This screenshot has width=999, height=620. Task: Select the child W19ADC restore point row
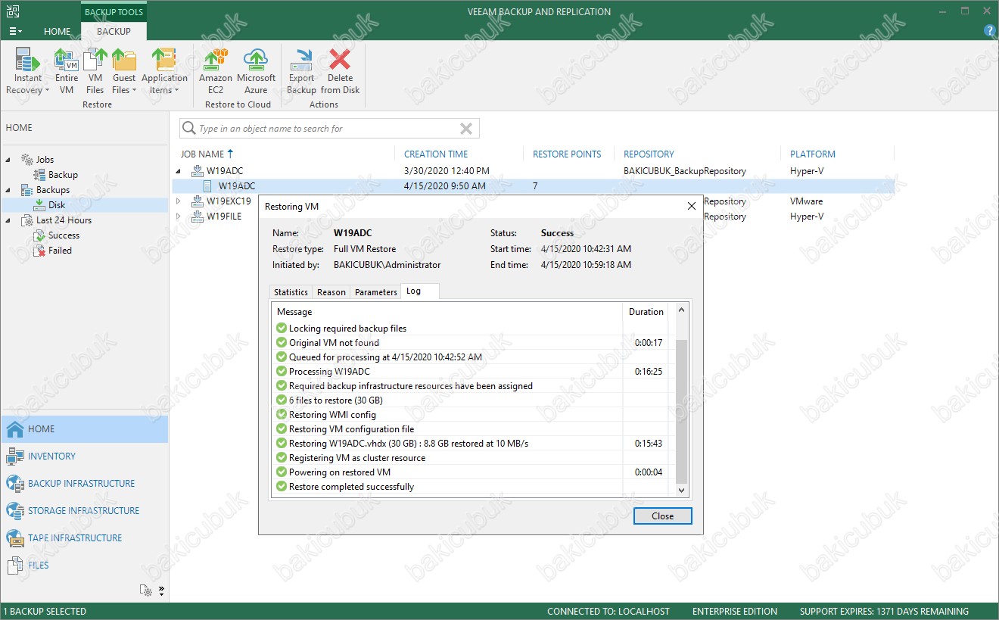[x=534, y=186]
